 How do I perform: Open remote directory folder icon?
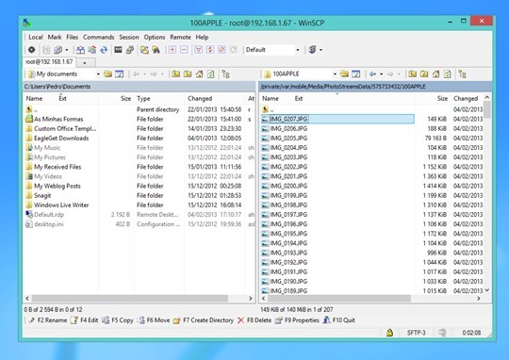344,74
